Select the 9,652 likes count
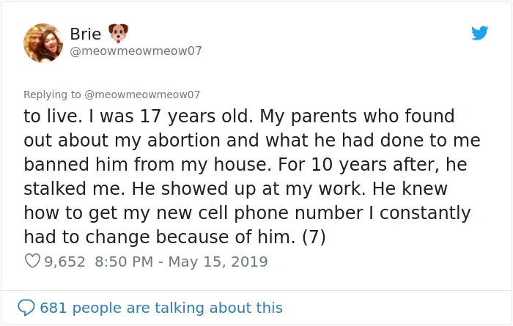Image resolution: width=513 pixels, height=326 pixels. click(64, 262)
